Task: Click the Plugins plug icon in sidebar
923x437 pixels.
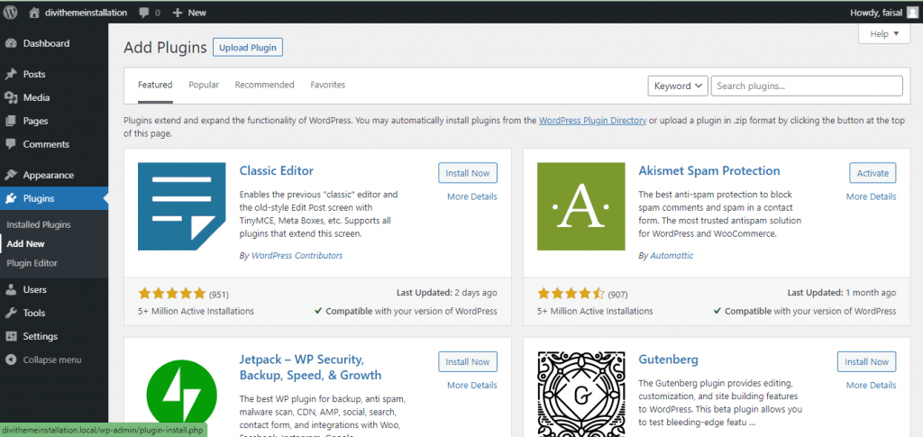Action: coord(11,199)
